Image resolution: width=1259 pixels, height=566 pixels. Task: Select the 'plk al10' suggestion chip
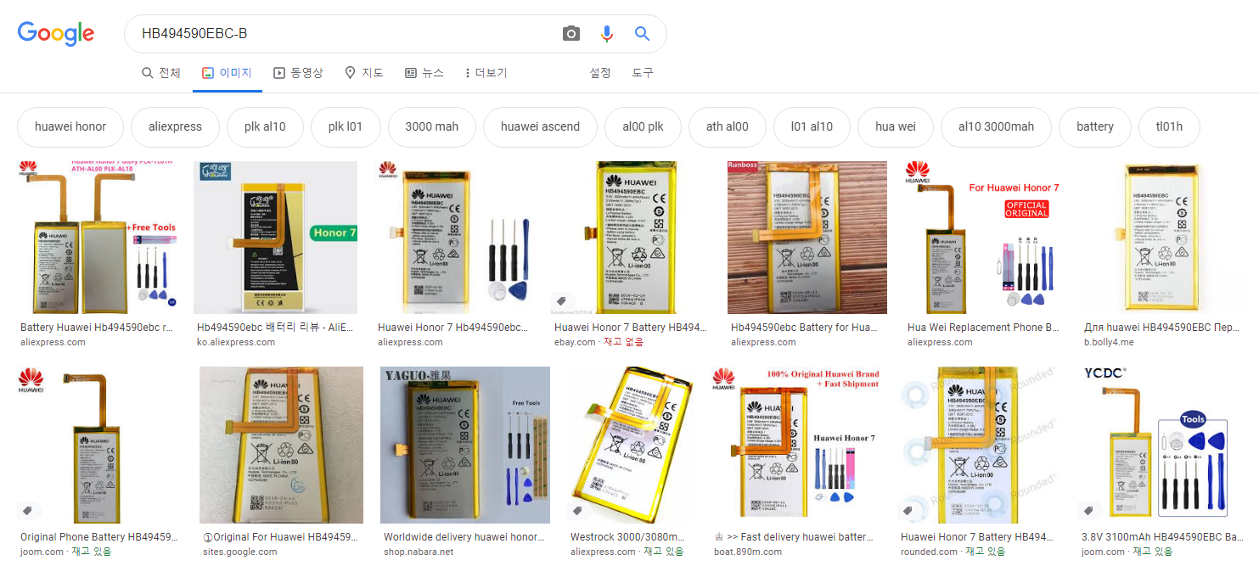pyautogui.click(x=265, y=126)
